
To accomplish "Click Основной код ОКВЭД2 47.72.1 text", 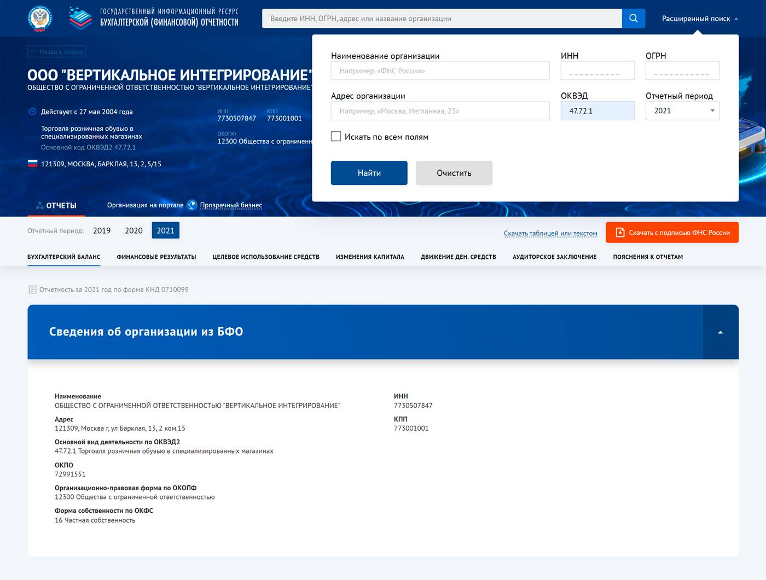I will (x=88, y=147).
